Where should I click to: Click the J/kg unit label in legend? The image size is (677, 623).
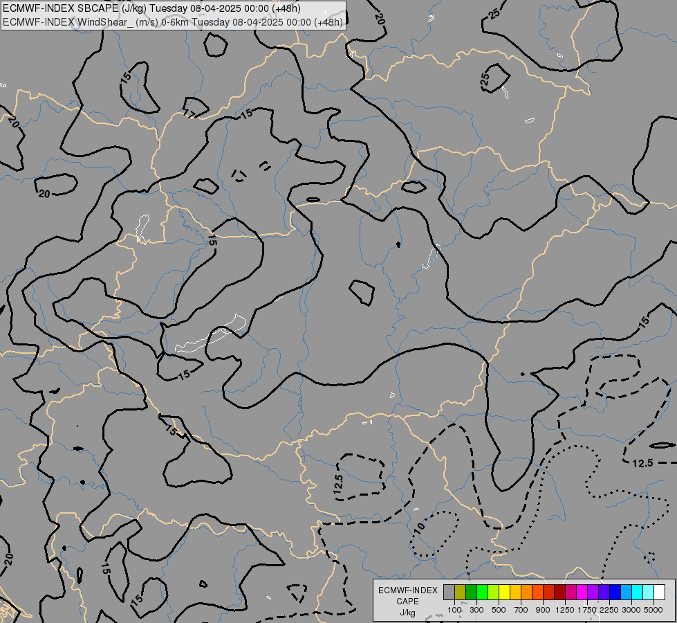(x=407, y=613)
